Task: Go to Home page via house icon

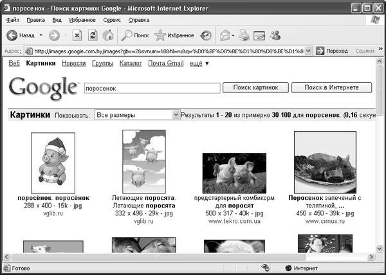Action: pos(108,35)
